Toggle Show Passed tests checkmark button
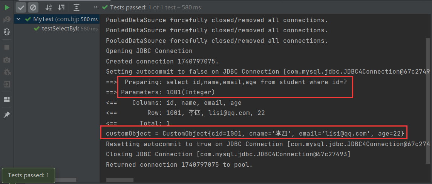 tap(21, 8)
